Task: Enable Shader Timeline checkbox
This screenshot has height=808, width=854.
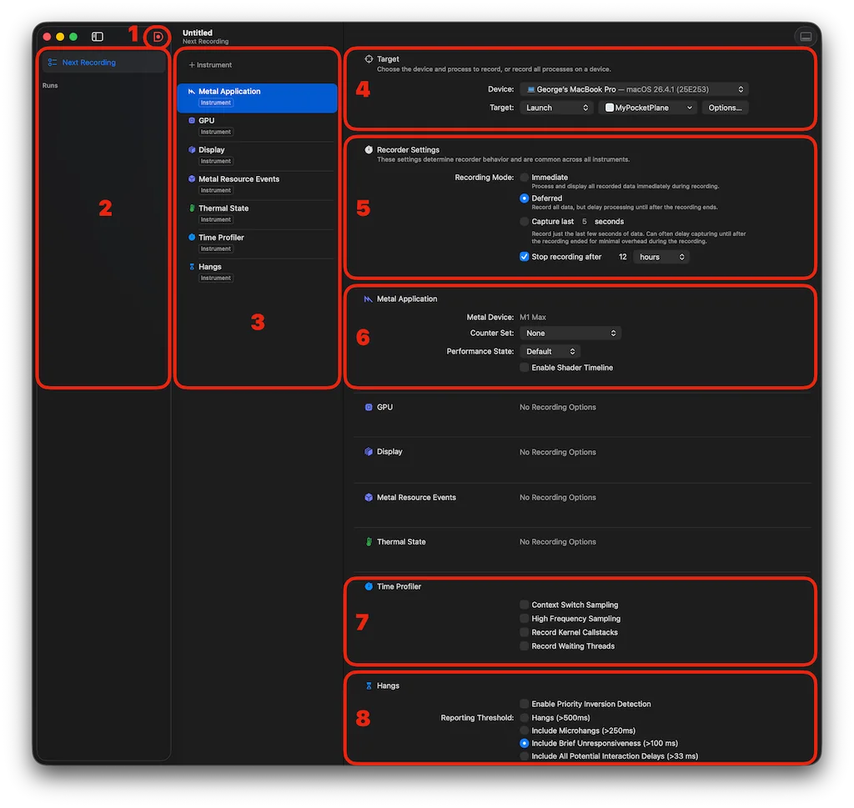Action: [x=524, y=368]
